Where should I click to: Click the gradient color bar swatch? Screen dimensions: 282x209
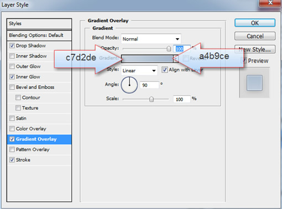[x=147, y=59]
